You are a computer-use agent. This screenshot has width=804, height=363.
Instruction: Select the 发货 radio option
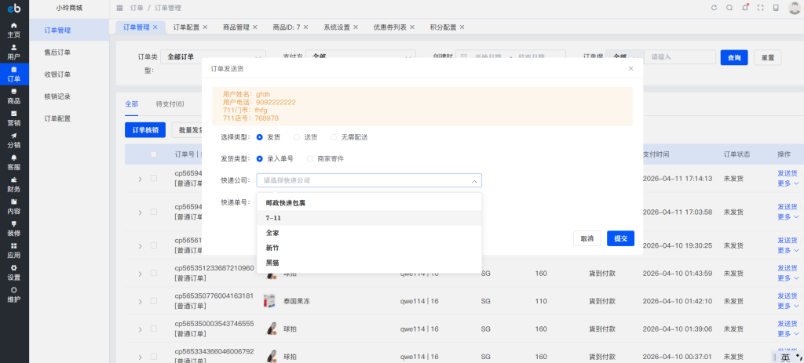coord(259,137)
